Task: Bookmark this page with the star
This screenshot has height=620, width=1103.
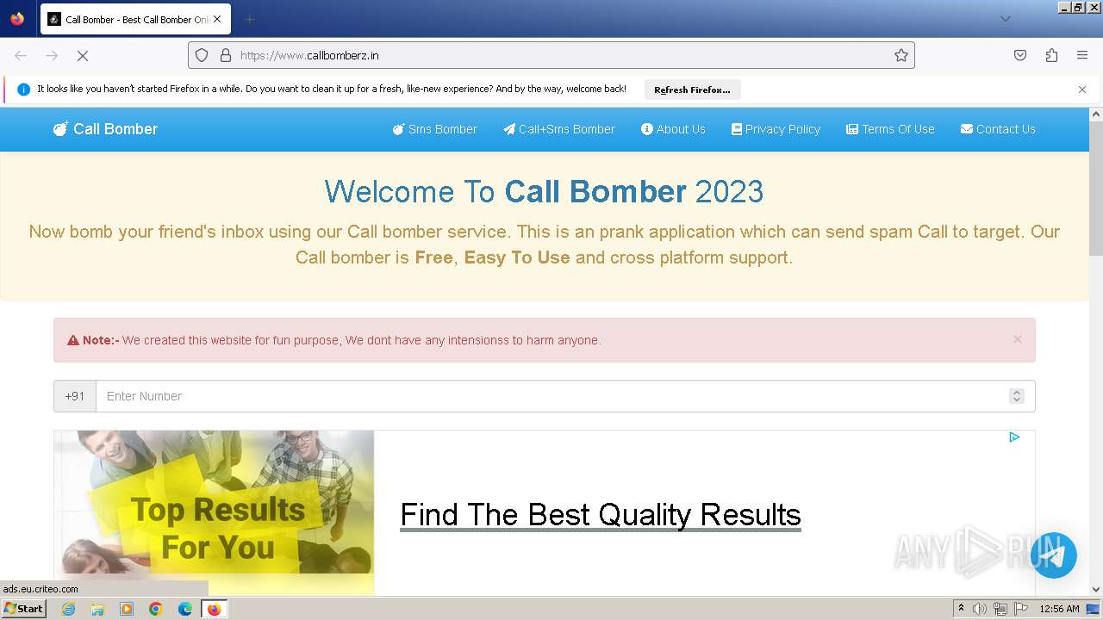Action: [x=901, y=55]
